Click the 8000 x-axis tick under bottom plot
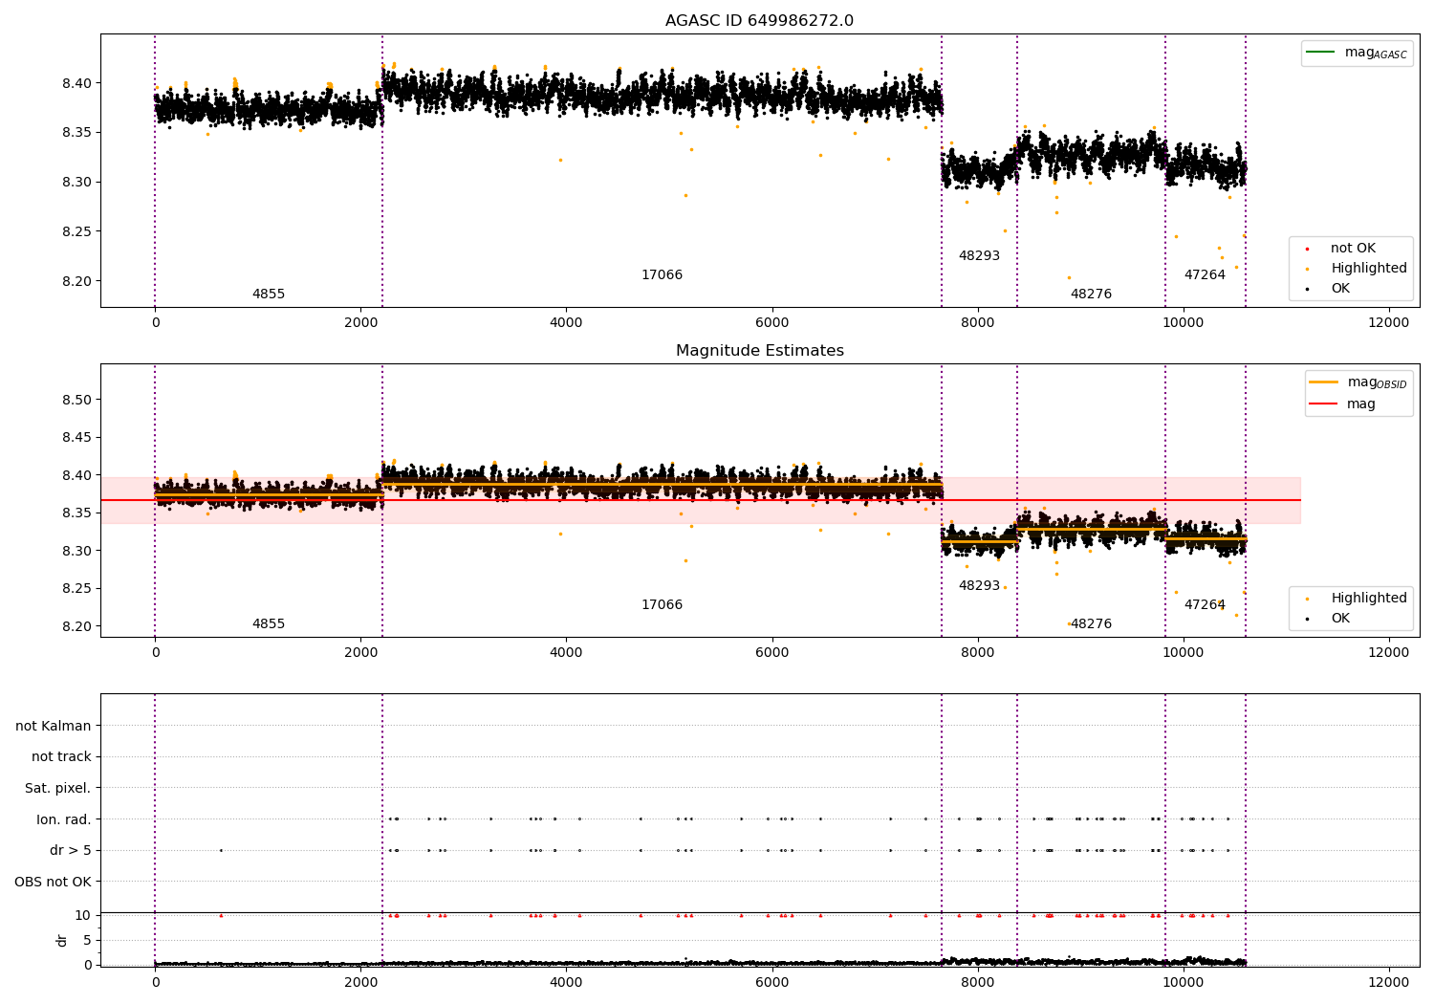The width and height of the screenshot is (1434, 1004). (x=977, y=982)
